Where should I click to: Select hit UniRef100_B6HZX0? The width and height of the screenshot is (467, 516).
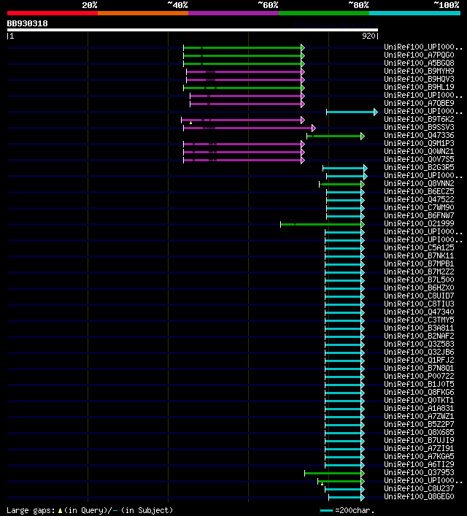[419, 288]
